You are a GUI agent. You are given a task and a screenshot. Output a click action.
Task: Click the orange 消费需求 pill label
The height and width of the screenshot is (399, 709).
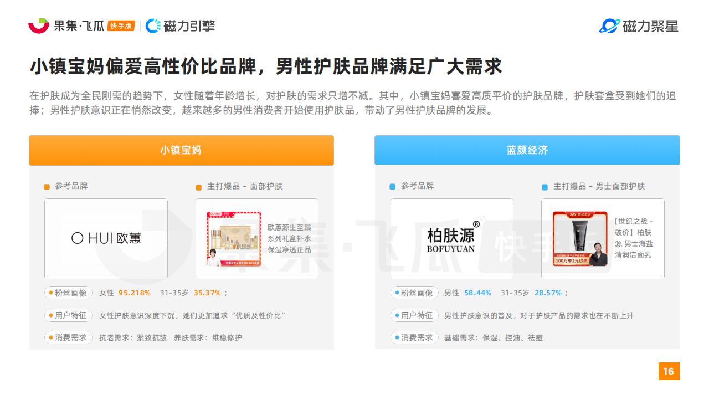[68, 337]
